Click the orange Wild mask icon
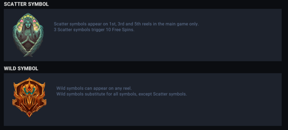The image size is (288, 130). (x=29, y=97)
